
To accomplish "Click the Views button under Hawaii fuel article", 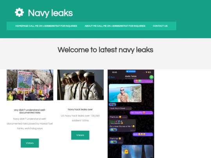I will click(x=30, y=143).
